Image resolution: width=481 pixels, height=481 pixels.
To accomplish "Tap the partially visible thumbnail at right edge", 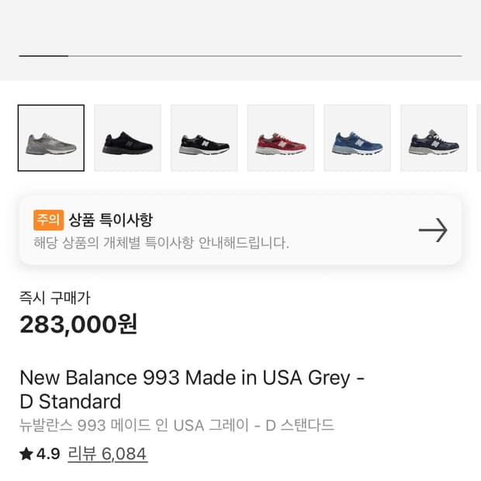I will tap(478, 138).
